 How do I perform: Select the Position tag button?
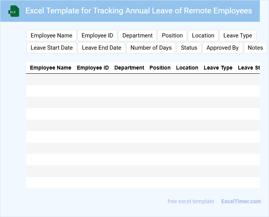coord(172,36)
